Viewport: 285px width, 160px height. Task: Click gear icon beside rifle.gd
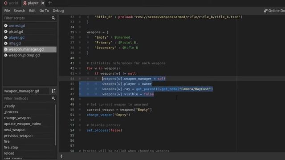(6, 44)
